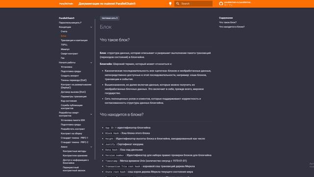Open the GitHub repository icon
314x177 pixels.
(221, 3)
